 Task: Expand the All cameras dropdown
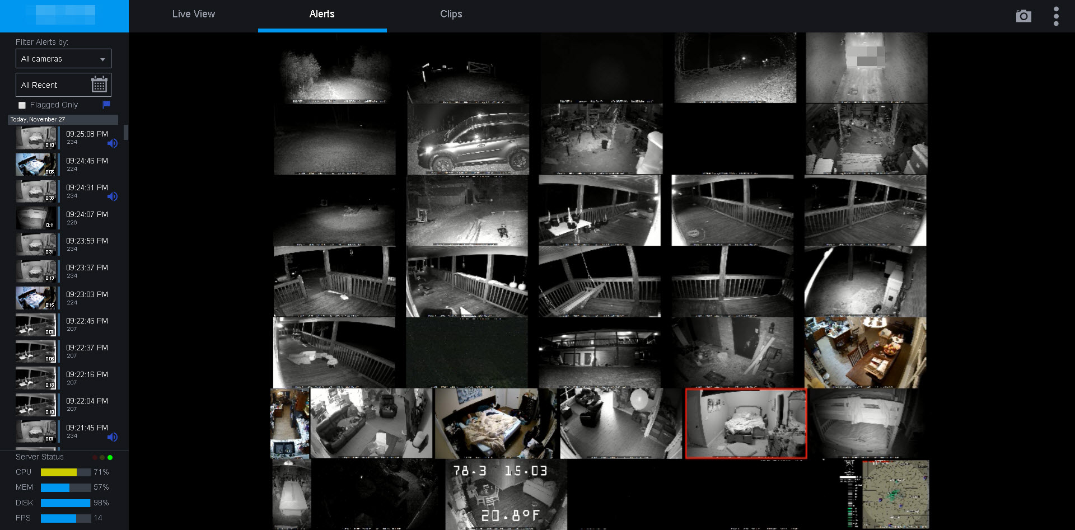[63, 59]
